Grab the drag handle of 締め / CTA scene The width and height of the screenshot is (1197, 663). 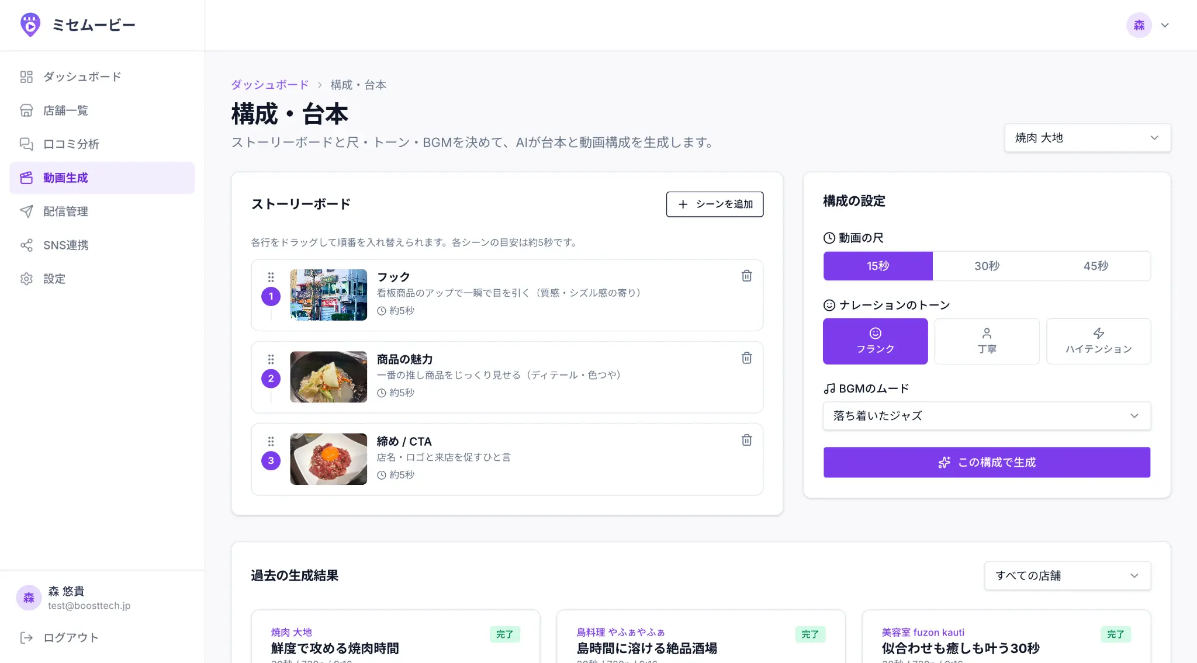pos(271,441)
